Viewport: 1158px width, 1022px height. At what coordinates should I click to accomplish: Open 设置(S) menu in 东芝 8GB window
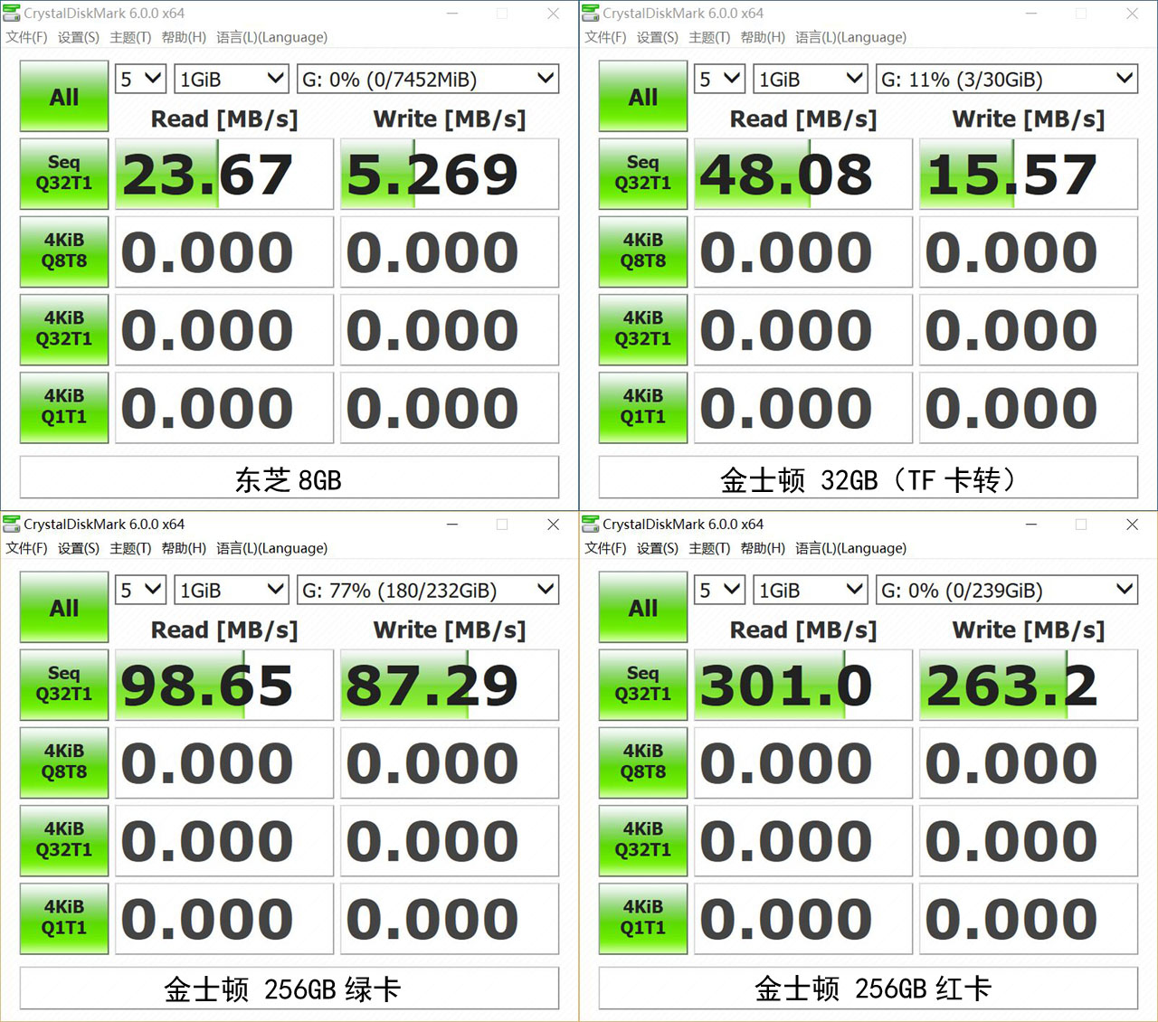point(79,37)
